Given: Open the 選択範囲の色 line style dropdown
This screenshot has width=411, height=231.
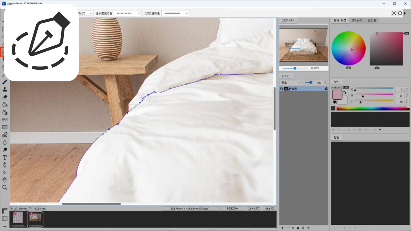Looking at the screenshot, I should [128, 13].
